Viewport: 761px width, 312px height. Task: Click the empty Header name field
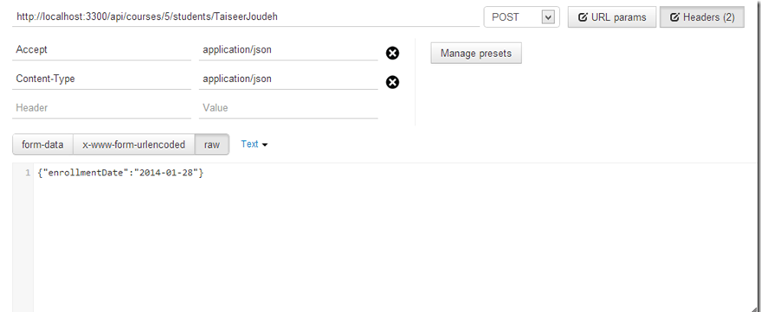point(102,108)
